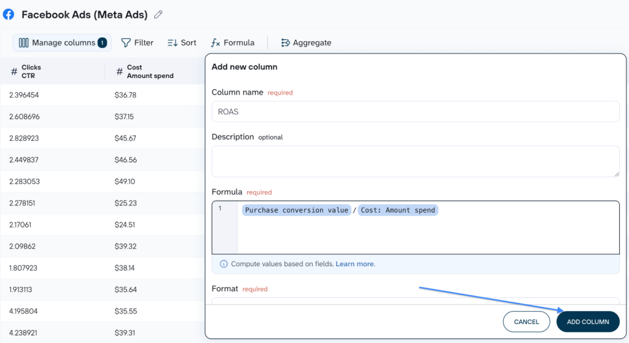Click the Column name field containing ROAS

[416, 112]
